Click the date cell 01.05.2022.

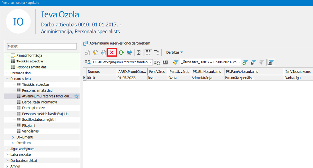click(x=132, y=78)
